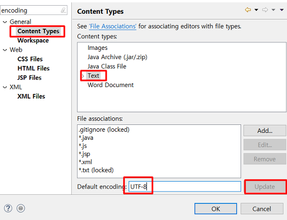Collapse the XML tree node
287x220 pixels.
[x=5, y=87]
